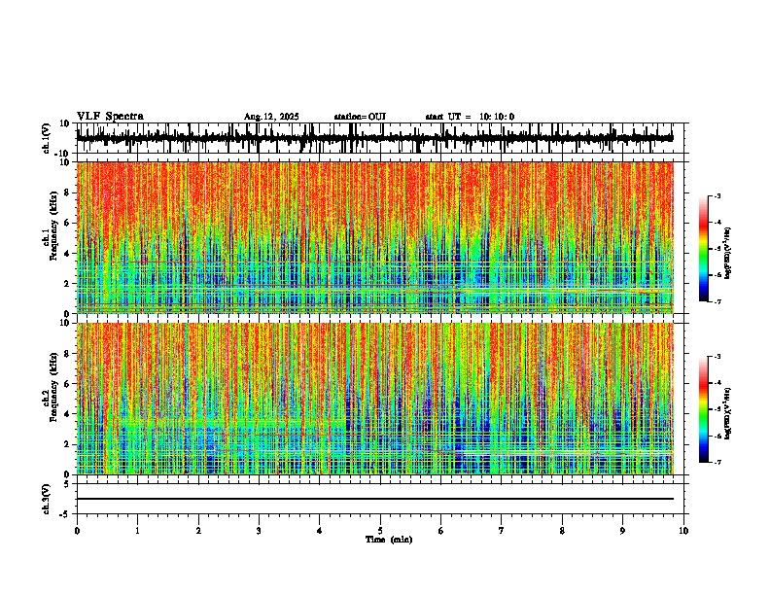Click the '7' tick on the time axis
Image resolution: width=770 pixels, height=595 pixels.
[502, 531]
